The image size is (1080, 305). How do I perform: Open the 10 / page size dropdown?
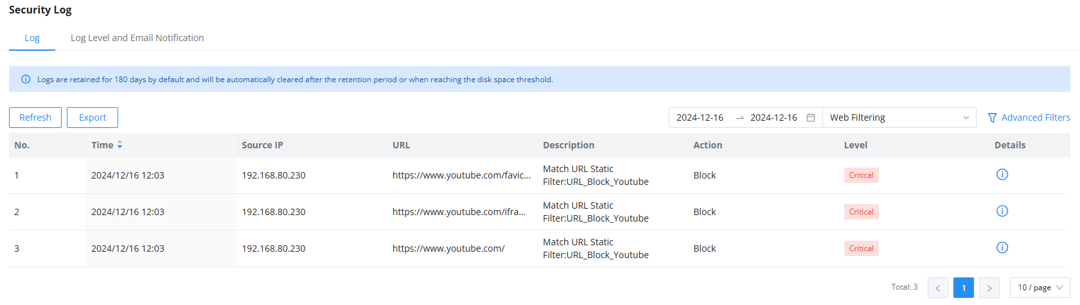[x=1040, y=288]
